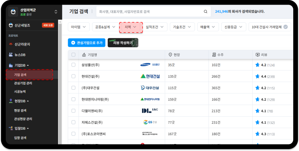Click the star icon in 삼성물산 row
The height and width of the screenshot is (151, 299).
258,65
